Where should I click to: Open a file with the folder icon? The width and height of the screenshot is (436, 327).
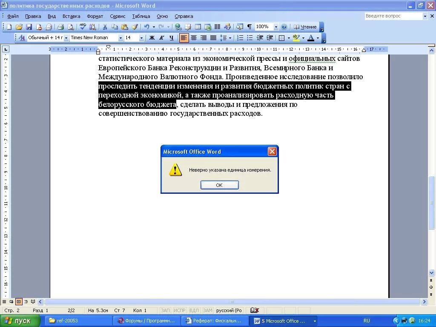19,27
